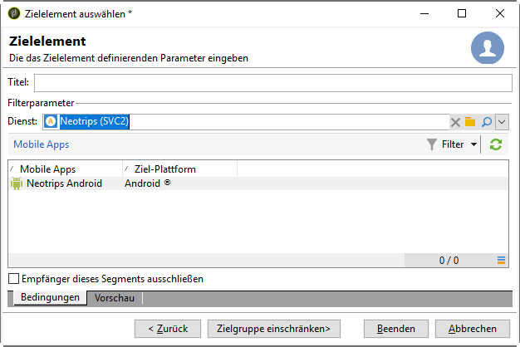Click the Android icon of Neotrips Android

pos(16,183)
